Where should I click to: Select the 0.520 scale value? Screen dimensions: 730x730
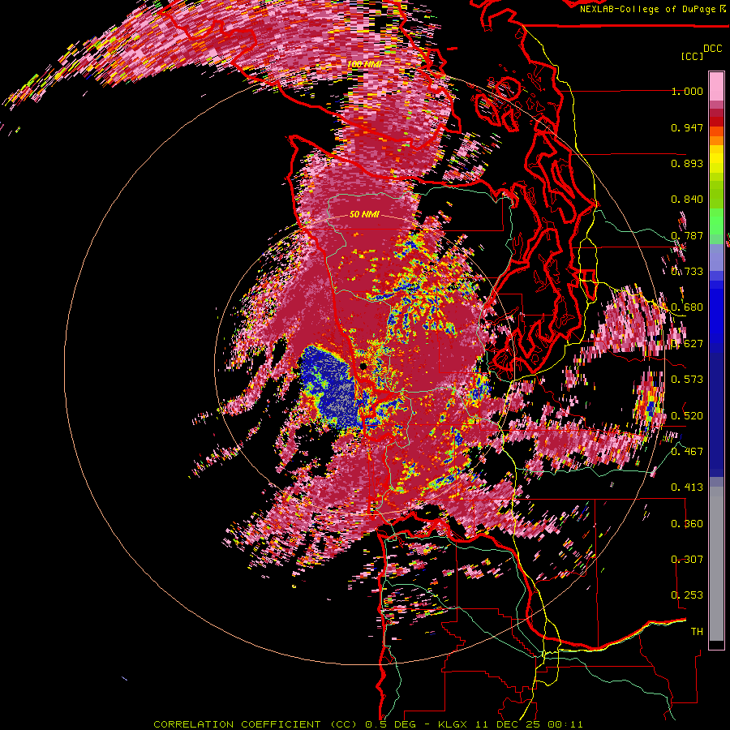[x=687, y=416]
